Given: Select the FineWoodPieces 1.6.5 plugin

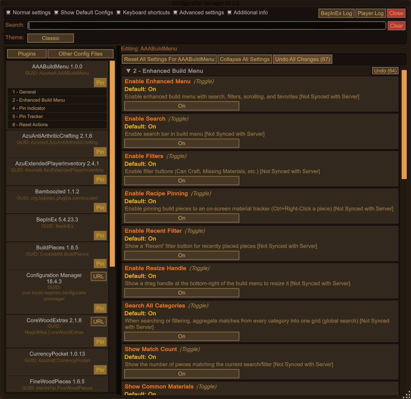Looking at the screenshot, I should point(57,382).
